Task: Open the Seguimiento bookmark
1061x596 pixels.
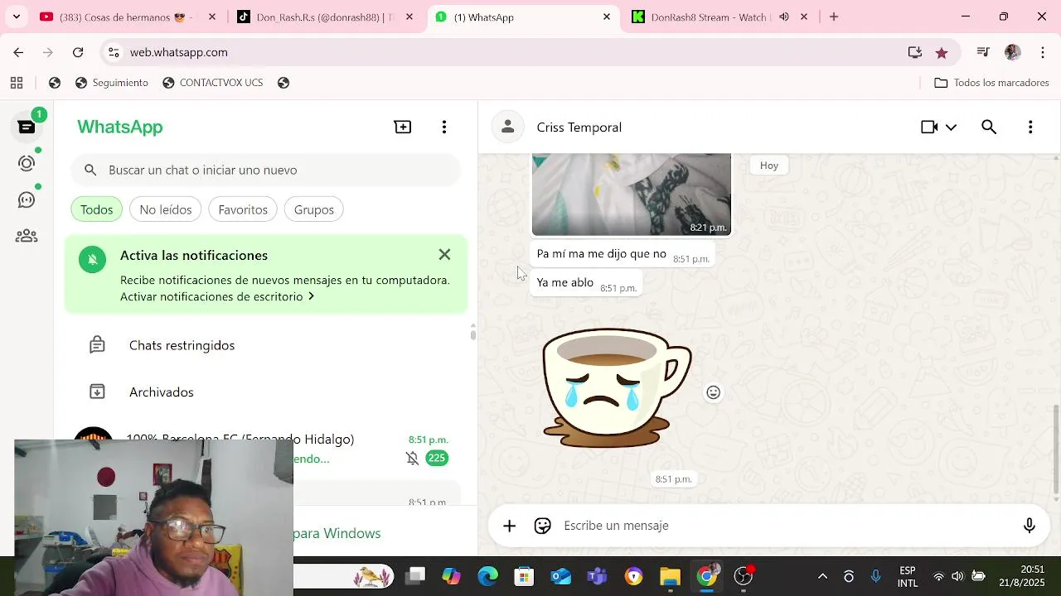Action: [112, 83]
